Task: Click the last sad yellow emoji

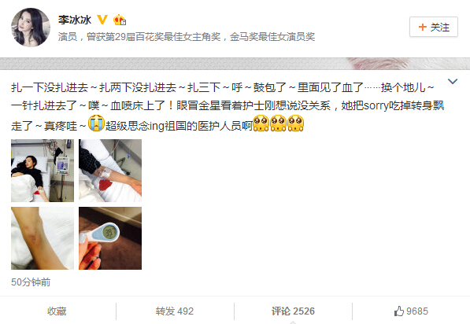Action: (295, 123)
